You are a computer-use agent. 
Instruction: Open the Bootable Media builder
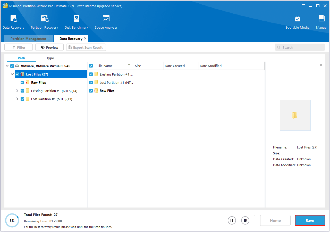(297, 19)
